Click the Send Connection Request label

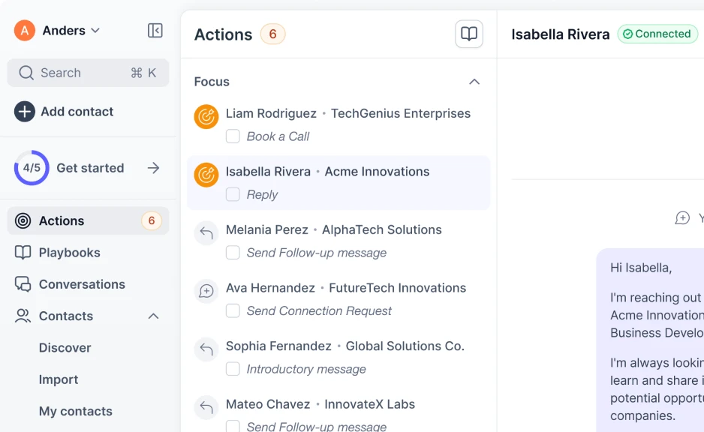point(319,311)
